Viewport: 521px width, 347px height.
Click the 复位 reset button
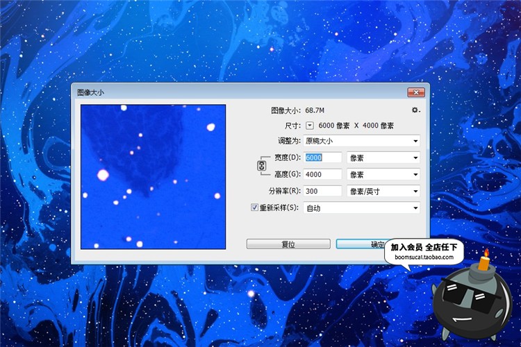[288, 244]
